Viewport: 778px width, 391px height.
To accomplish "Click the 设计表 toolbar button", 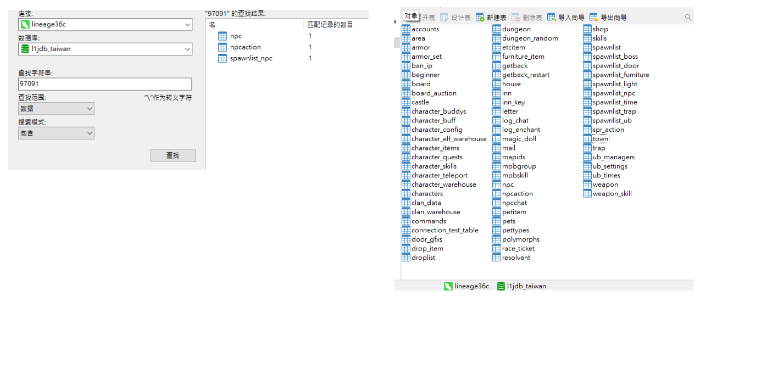I will [x=455, y=18].
